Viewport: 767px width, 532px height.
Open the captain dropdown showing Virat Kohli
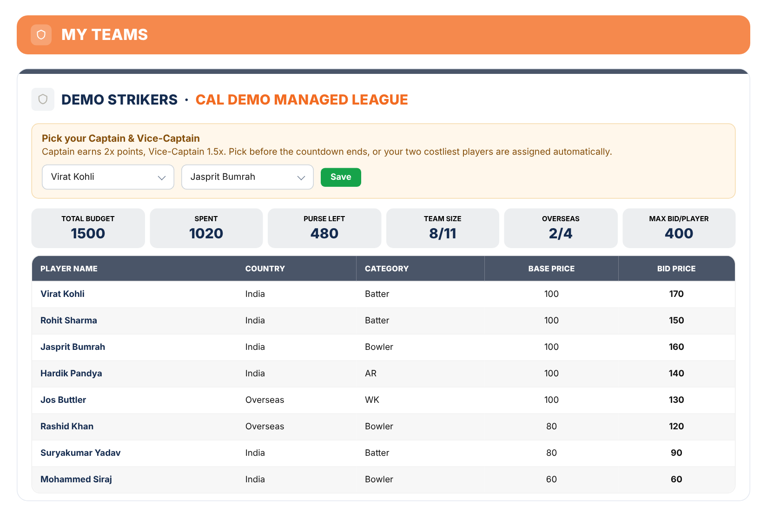pos(108,177)
